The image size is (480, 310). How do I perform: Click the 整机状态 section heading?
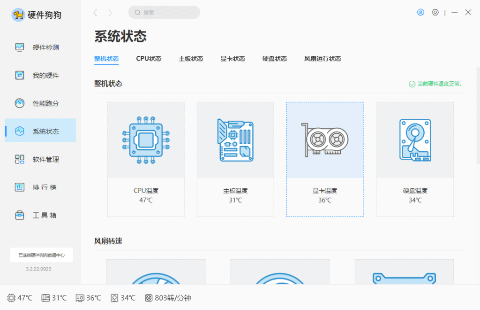click(x=108, y=84)
